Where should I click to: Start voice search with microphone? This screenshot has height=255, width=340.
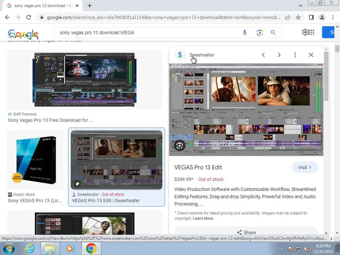[x=245, y=33]
